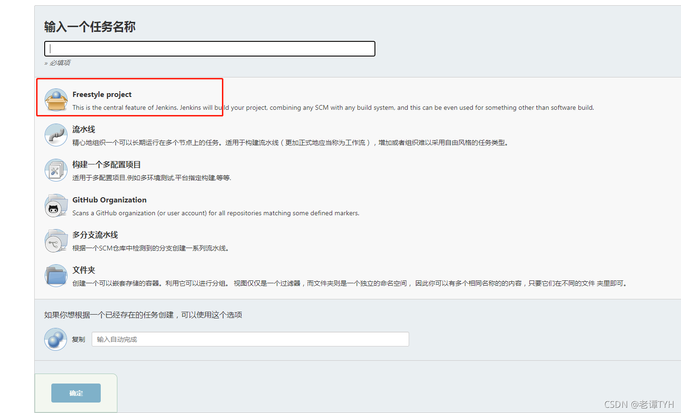The height and width of the screenshot is (413, 681).
Task: Click description '根据一个SCM仓库中检测到的分支'
Action: click(x=152, y=248)
